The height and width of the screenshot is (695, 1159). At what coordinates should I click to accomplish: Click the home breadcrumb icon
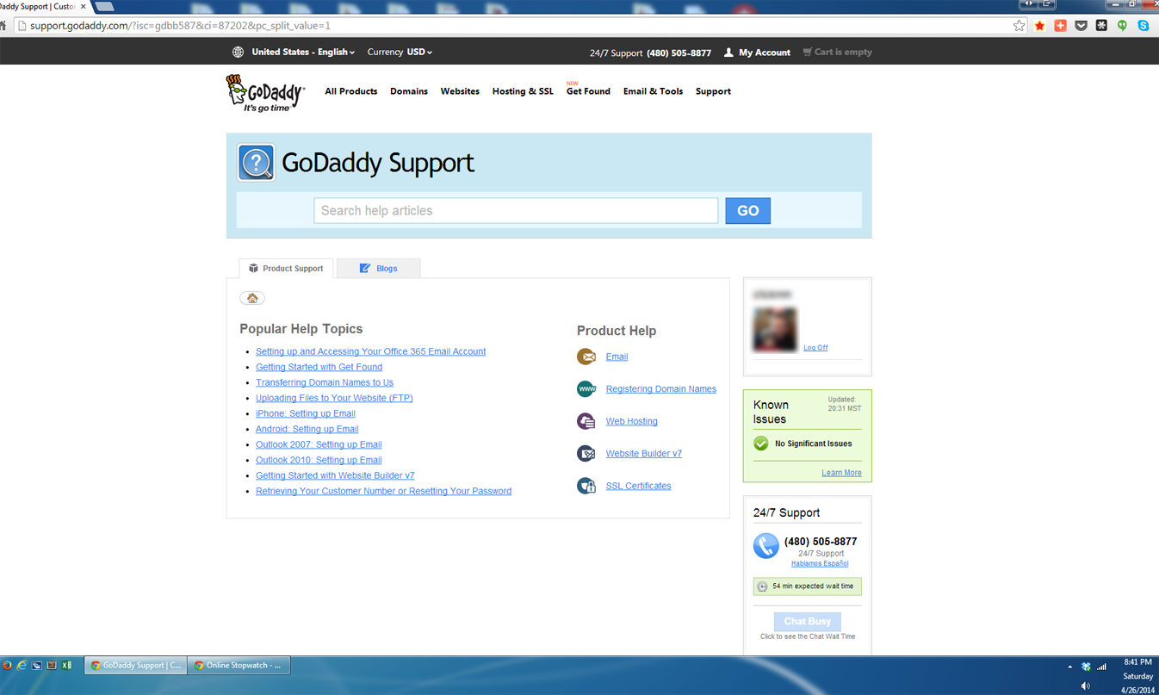[252, 298]
